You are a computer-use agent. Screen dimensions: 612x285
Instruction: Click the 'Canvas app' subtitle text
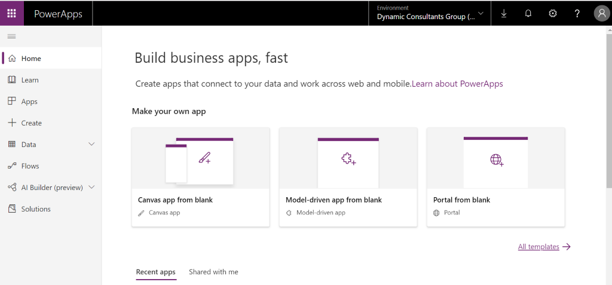pos(164,213)
